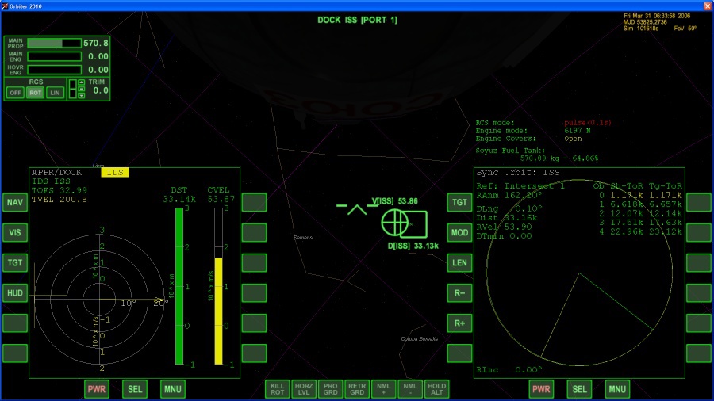
Task: Click TOFS 32.99 readout
Action: tap(59, 190)
